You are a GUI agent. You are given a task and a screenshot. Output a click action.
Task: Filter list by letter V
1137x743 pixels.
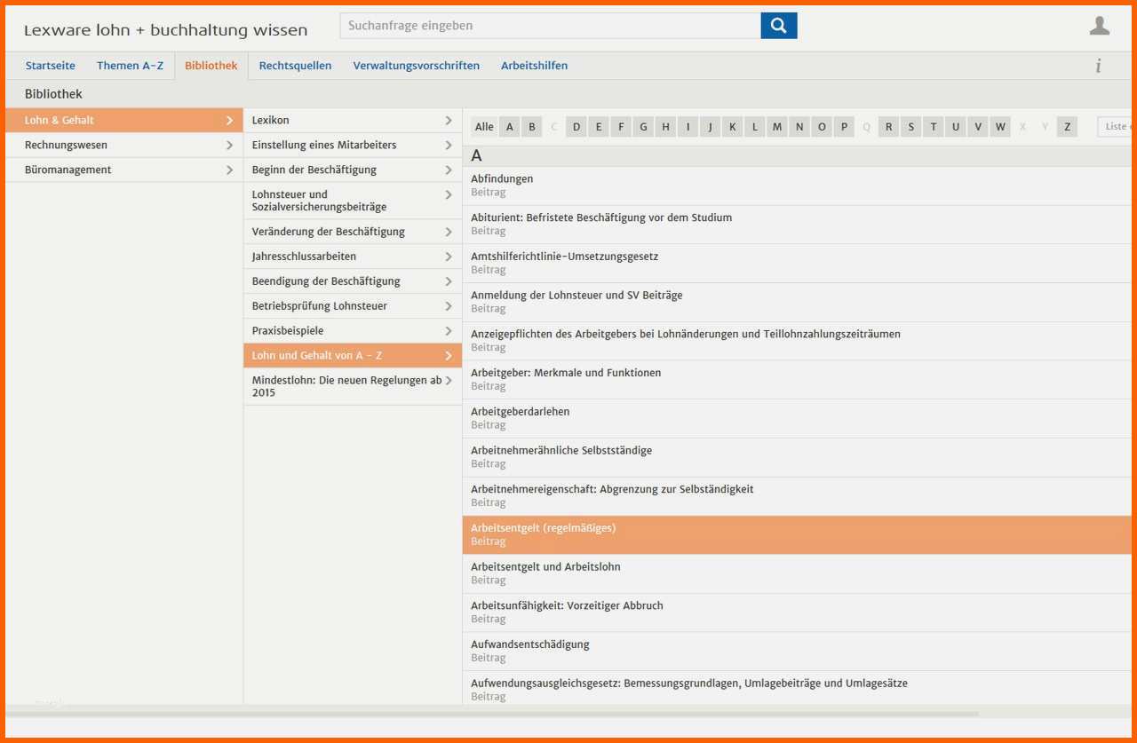pyautogui.click(x=978, y=127)
